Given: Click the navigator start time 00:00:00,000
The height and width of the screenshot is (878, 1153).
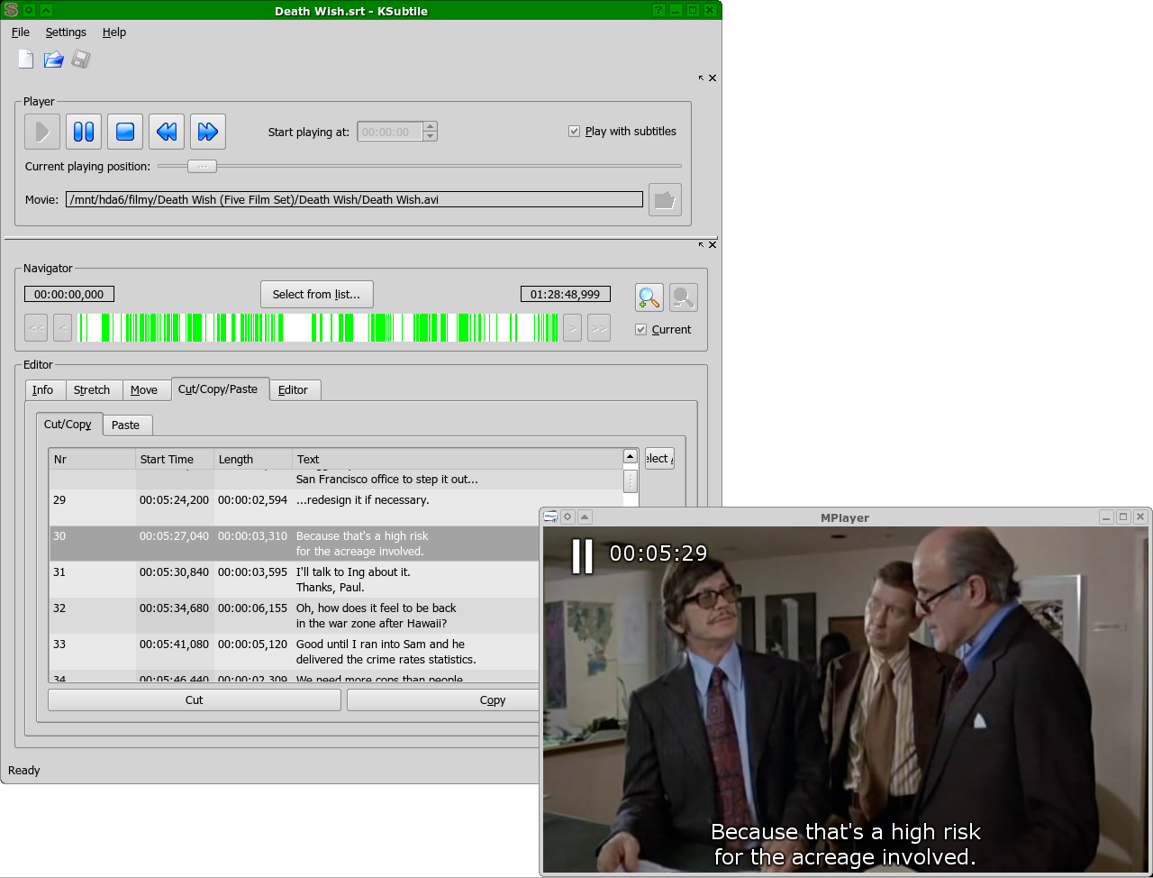Looking at the screenshot, I should coord(69,294).
